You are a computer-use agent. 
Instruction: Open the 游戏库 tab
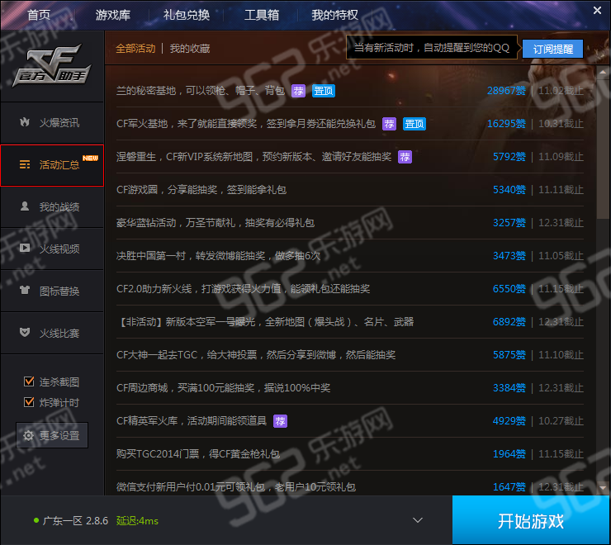[x=112, y=15]
